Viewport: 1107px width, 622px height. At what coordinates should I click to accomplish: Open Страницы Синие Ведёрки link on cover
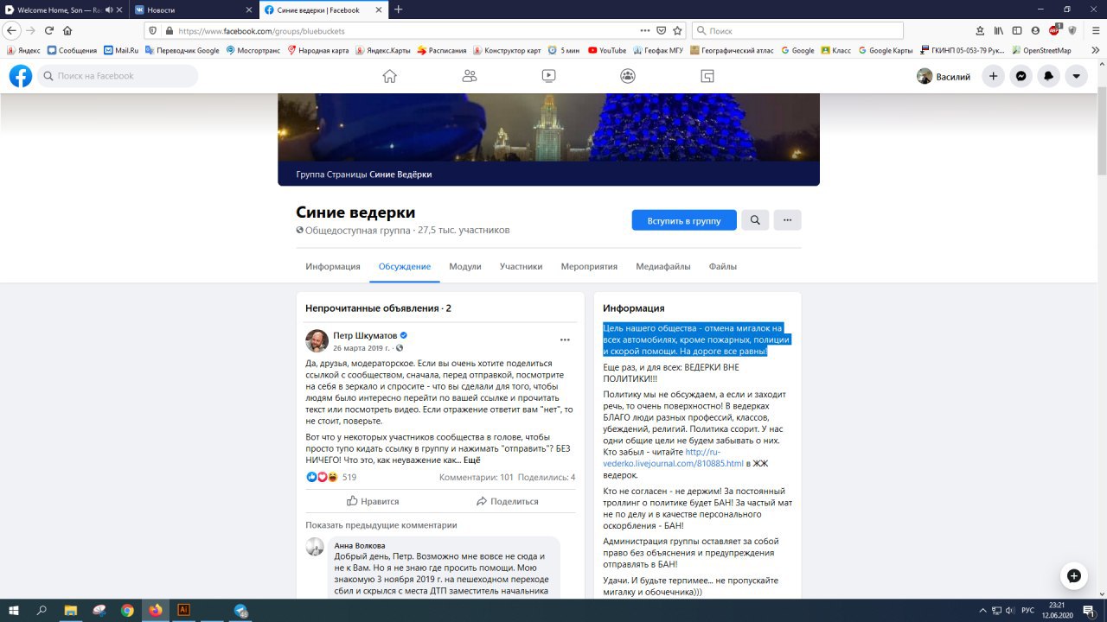click(400, 175)
